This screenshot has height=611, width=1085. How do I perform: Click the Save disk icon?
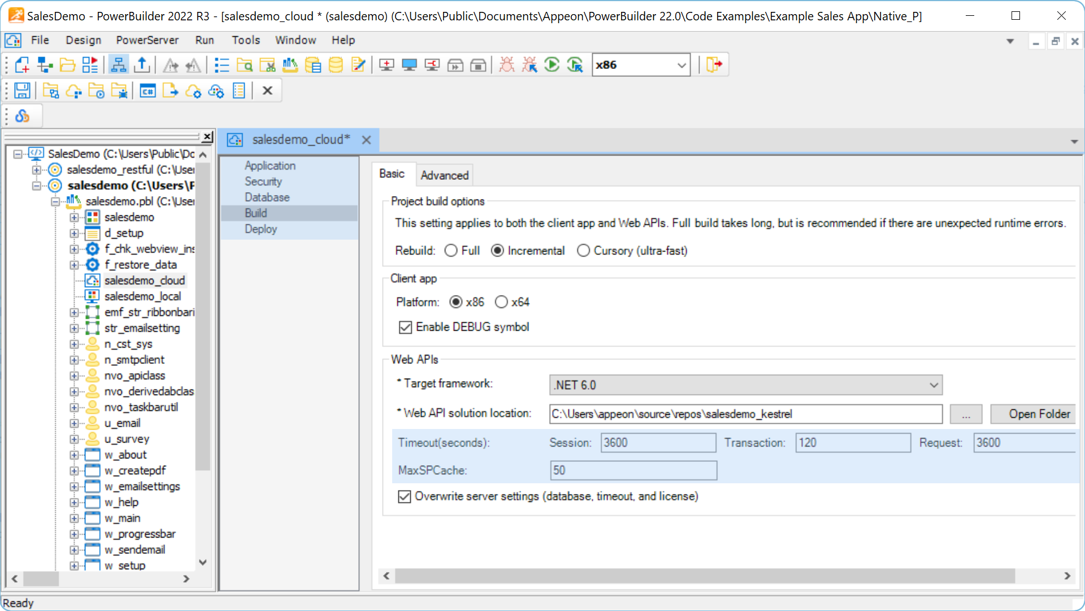pos(22,90)
